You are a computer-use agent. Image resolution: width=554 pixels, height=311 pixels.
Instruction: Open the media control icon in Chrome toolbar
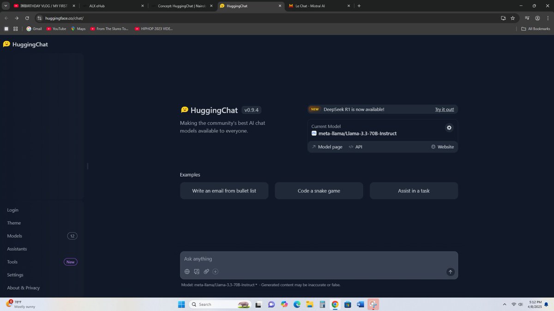(527, 18)
